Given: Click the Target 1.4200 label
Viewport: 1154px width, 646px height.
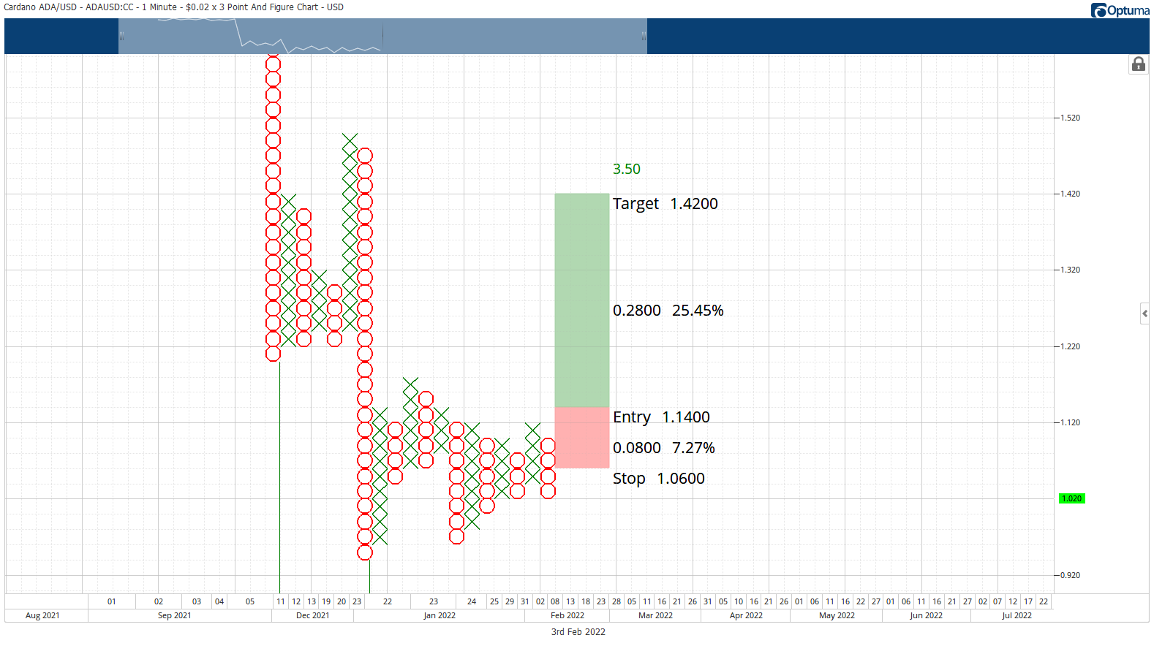Looking at the screenshot, I should coord(665,204).
